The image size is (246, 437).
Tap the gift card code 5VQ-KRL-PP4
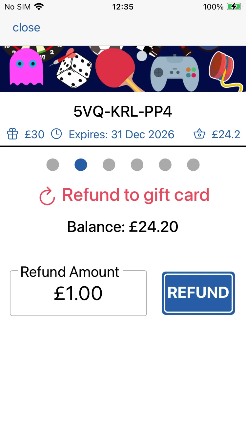click(x=123, y=112)
